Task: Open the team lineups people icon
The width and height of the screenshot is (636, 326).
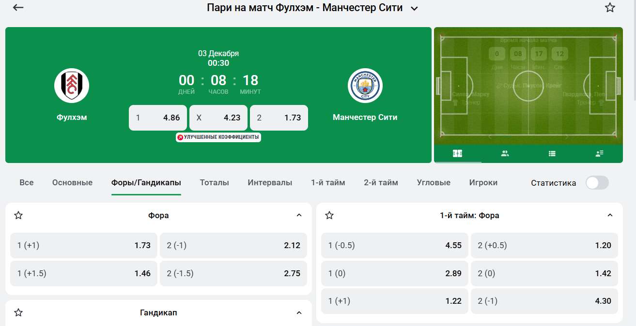Action: pyautogui.click(x=505, y=153)
